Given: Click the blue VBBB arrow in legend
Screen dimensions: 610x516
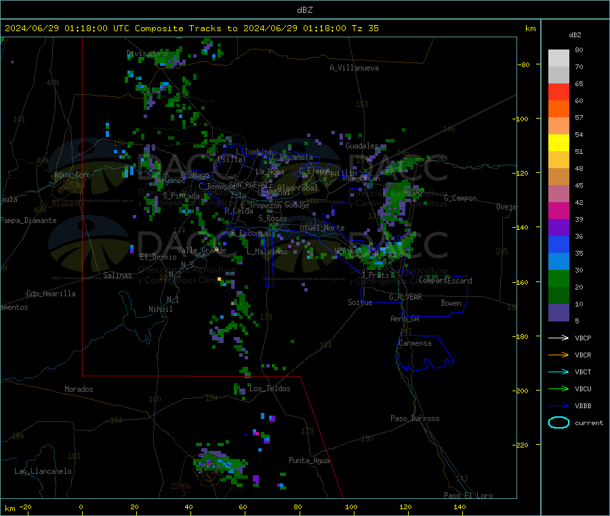Looking at the screenshot, I should [x=558, y=406].
